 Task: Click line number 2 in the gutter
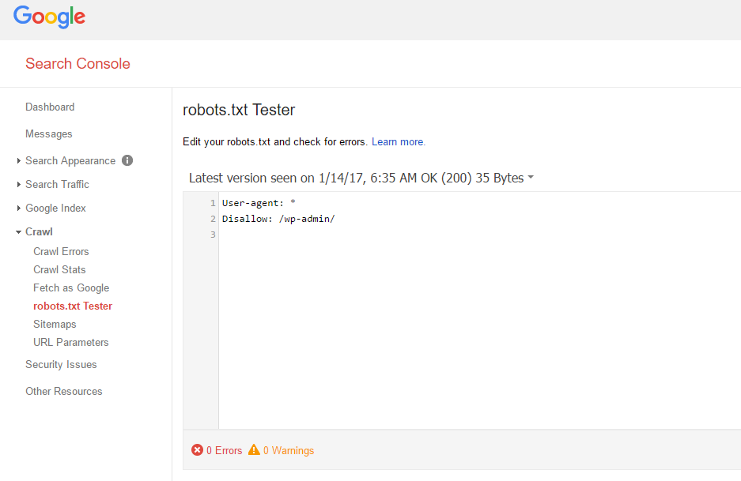click(x=214, y=219)
